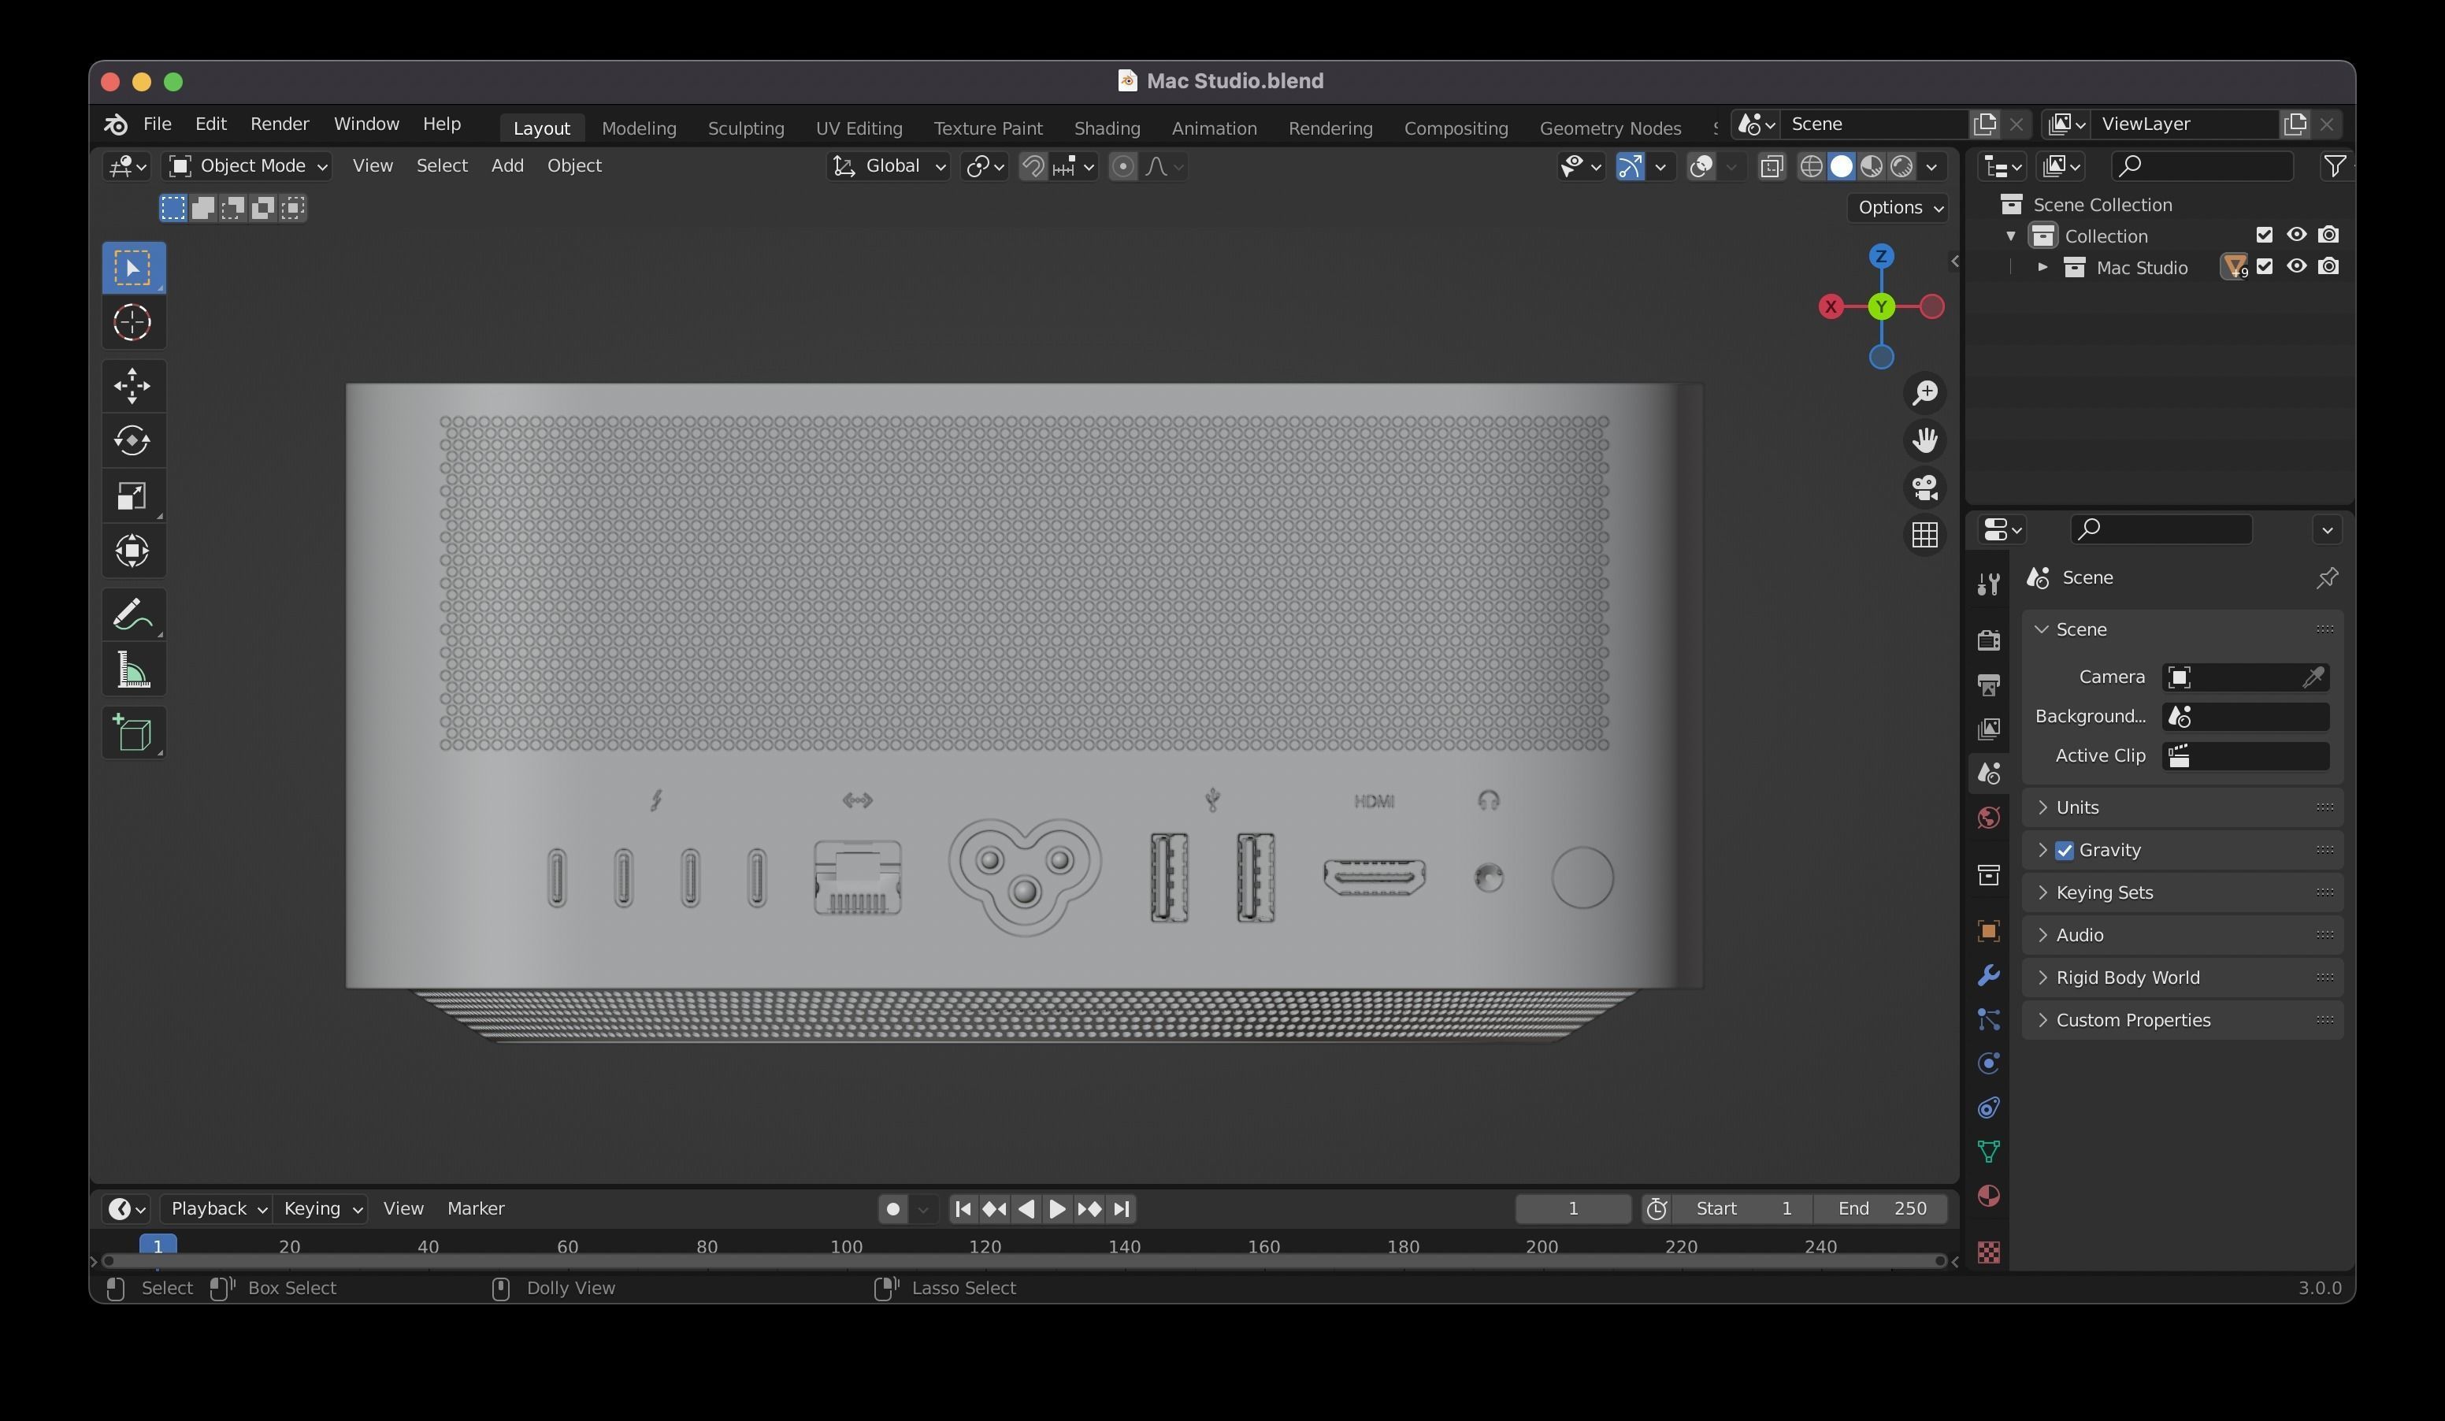Image resolution: width=2445 pixels, height=1421 pixels.
Task: Switch to the Shading workspace tab
Action: (x=1106, y=128)
